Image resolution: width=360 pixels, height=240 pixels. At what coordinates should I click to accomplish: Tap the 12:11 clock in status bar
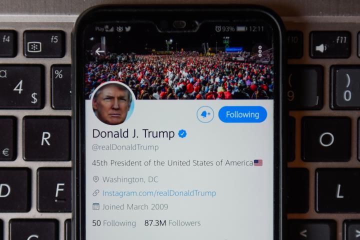click(x=256, y=29)
